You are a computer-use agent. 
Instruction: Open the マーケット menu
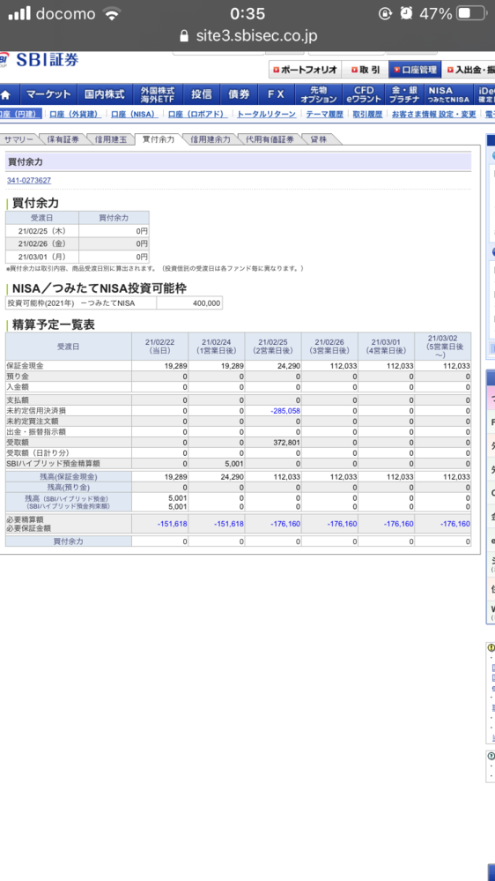[48, 94]
